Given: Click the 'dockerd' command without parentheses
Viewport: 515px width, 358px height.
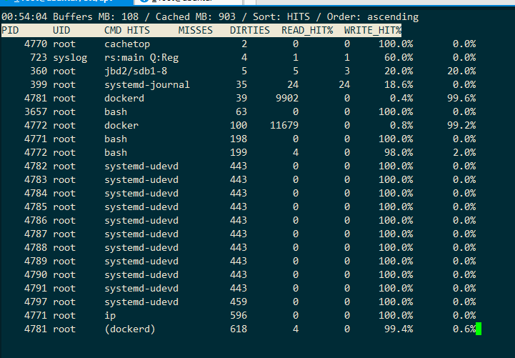Looking at the screenshot, I should click(x=124, y=98).
